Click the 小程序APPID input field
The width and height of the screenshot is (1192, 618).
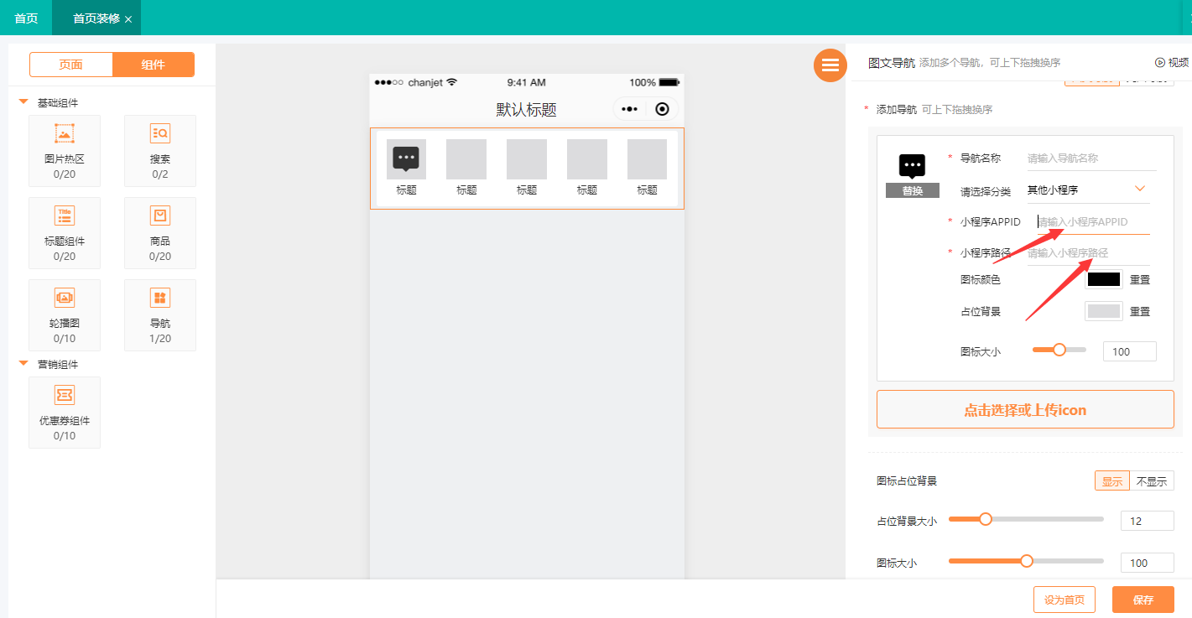(1090, 221)
